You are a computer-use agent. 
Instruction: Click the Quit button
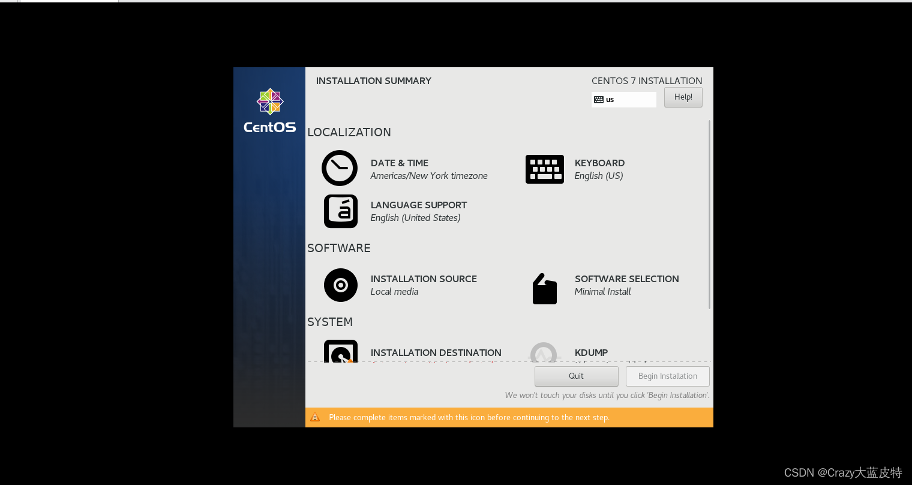pyautogui.click(x=576, y=376)
